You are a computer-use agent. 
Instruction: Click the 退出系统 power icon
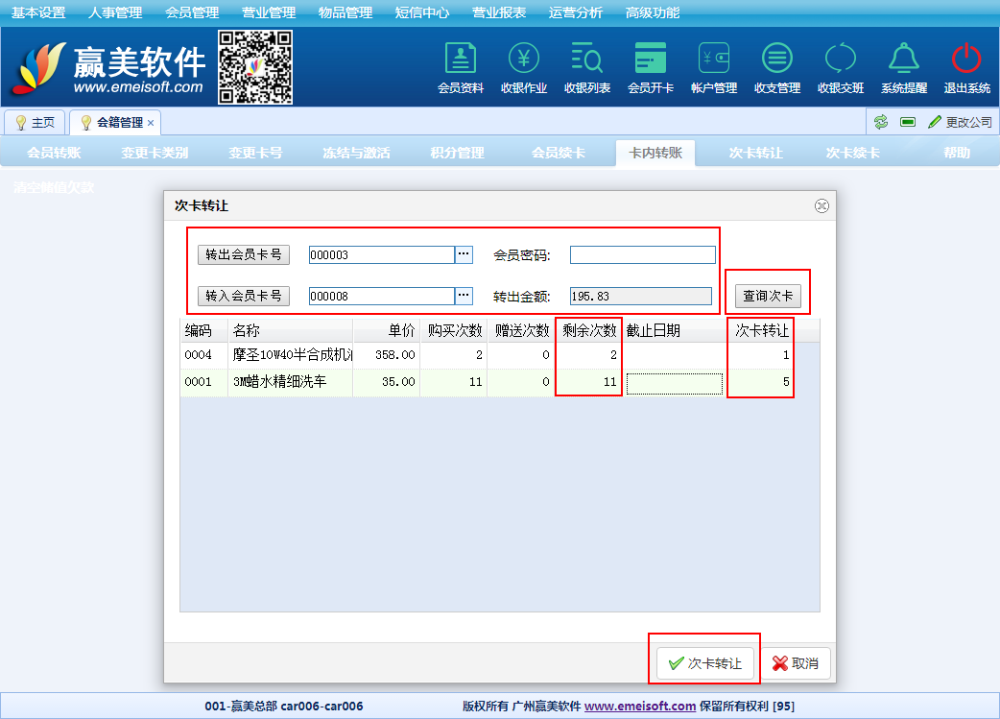966,60
